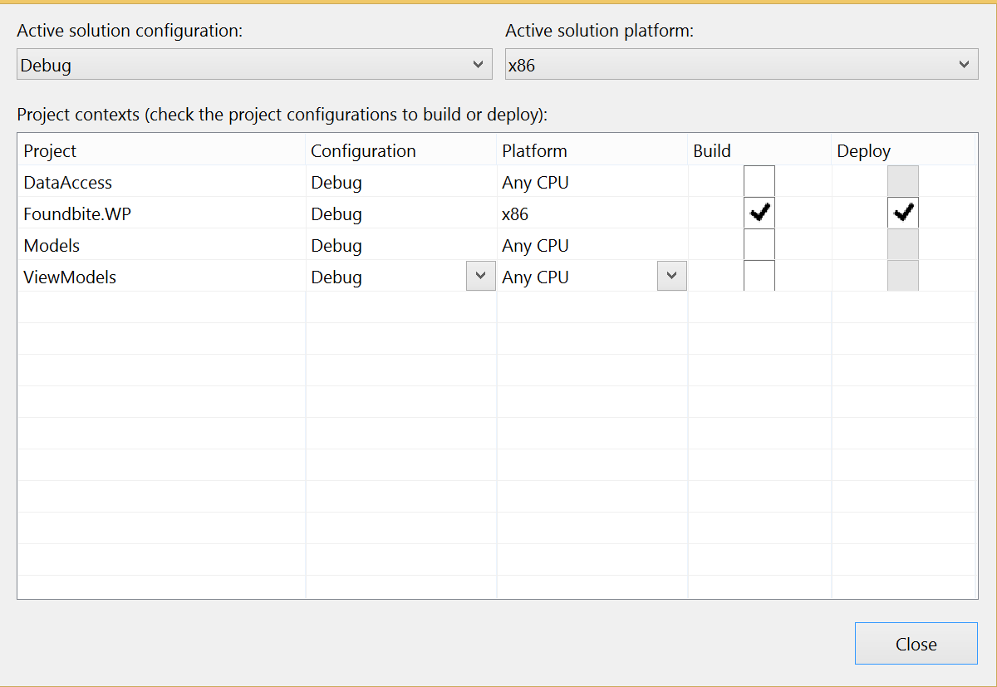The image size is (997, 687).
Task: Click the Project column header
Action: coord(50,150)
